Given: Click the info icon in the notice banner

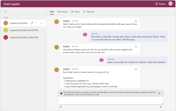Looking at the screenshot, I should (x=61, y=93).
